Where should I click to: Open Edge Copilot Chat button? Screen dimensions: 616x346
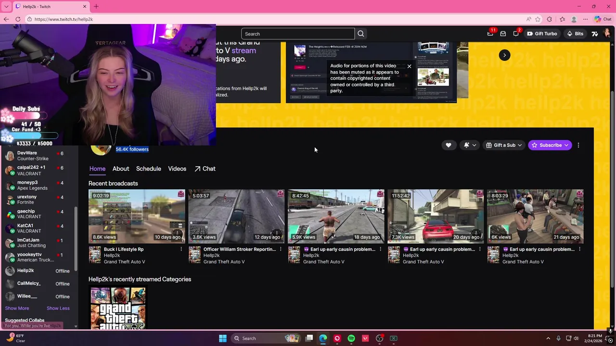603,19
